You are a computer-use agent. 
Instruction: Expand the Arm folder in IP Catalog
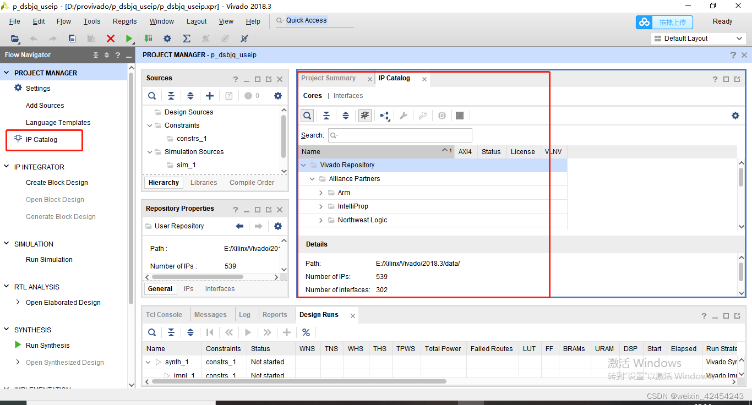pyautogui.click(x=321, y=193)
